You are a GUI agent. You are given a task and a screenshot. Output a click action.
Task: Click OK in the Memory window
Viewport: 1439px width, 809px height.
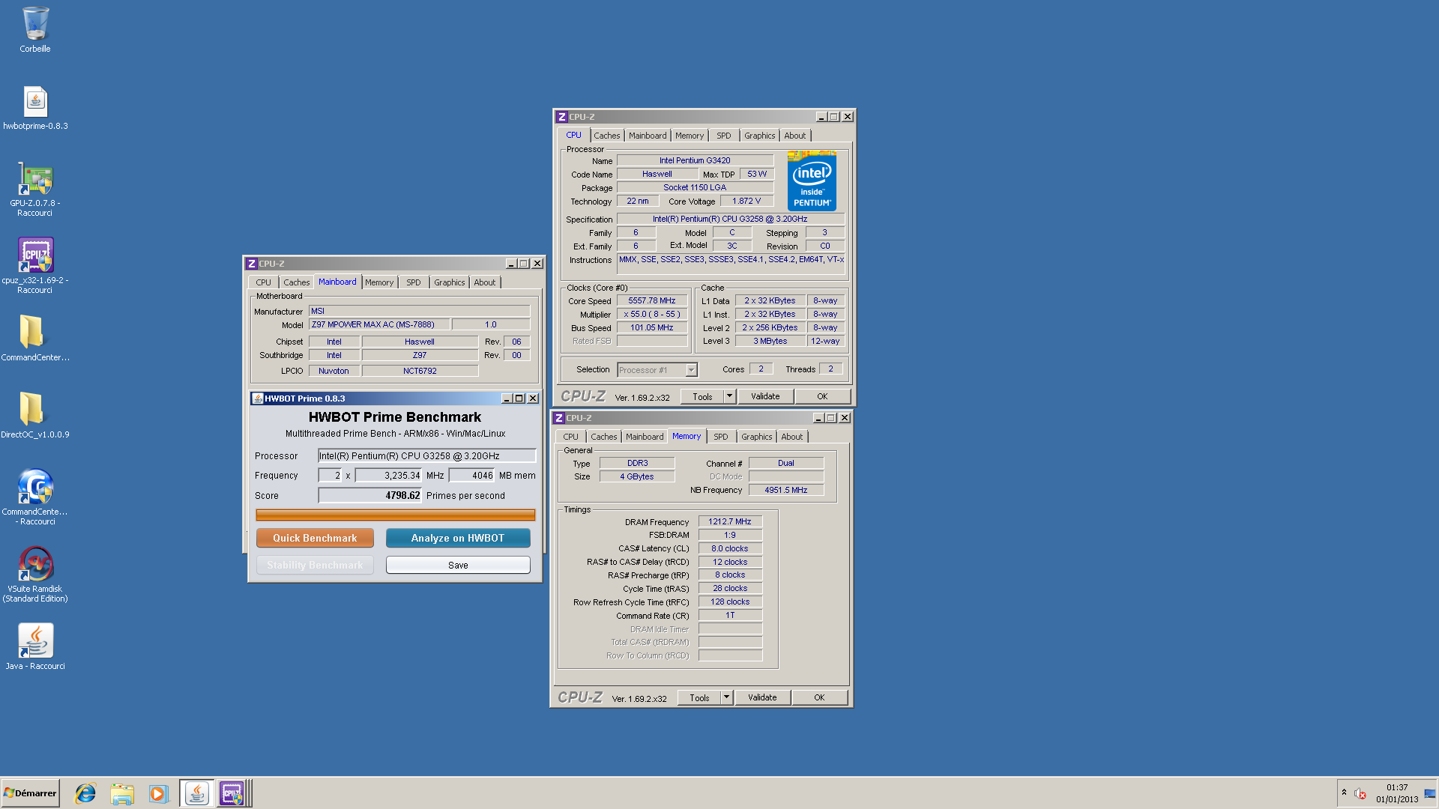(819, 697)
